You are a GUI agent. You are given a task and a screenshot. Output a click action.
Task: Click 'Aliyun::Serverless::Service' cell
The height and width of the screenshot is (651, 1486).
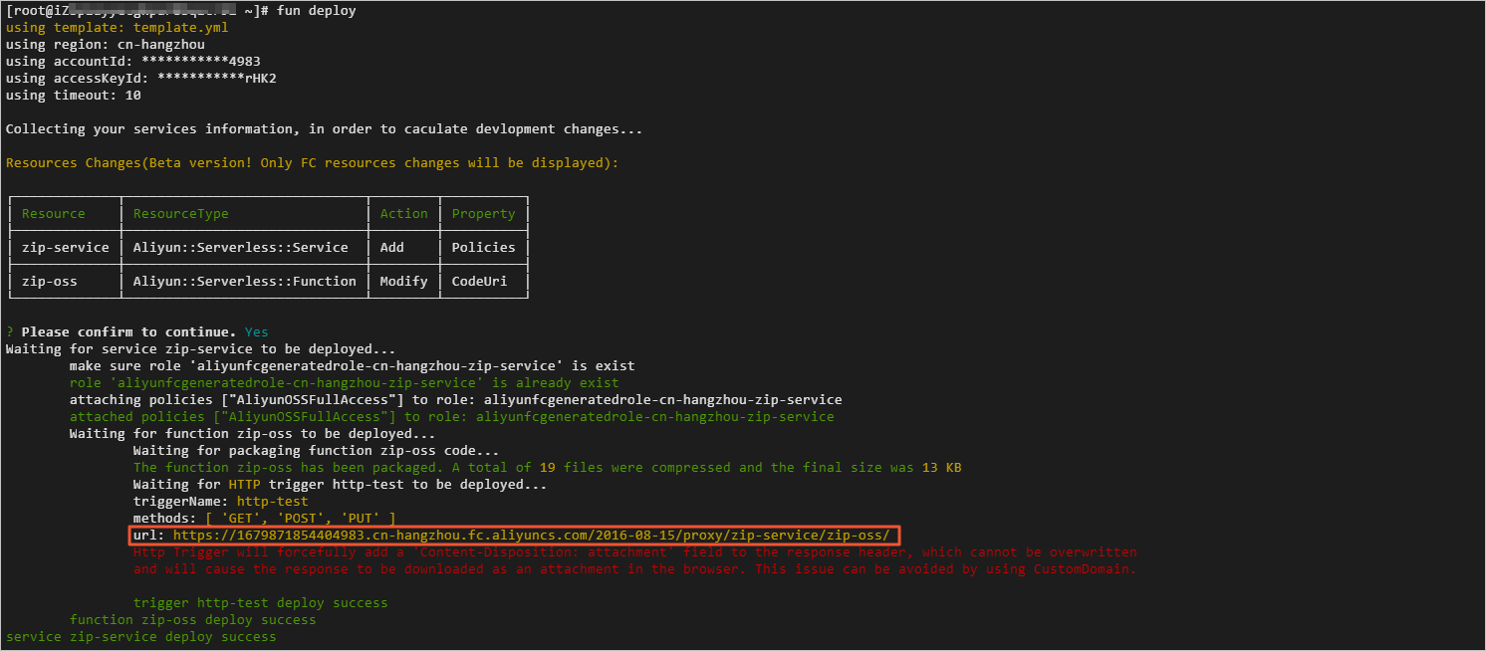241,248
